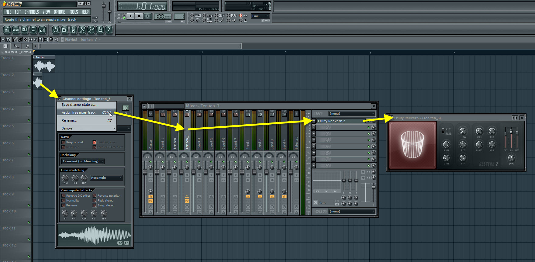Select Song mode radio button
The image size is (535, 262).
124,18
